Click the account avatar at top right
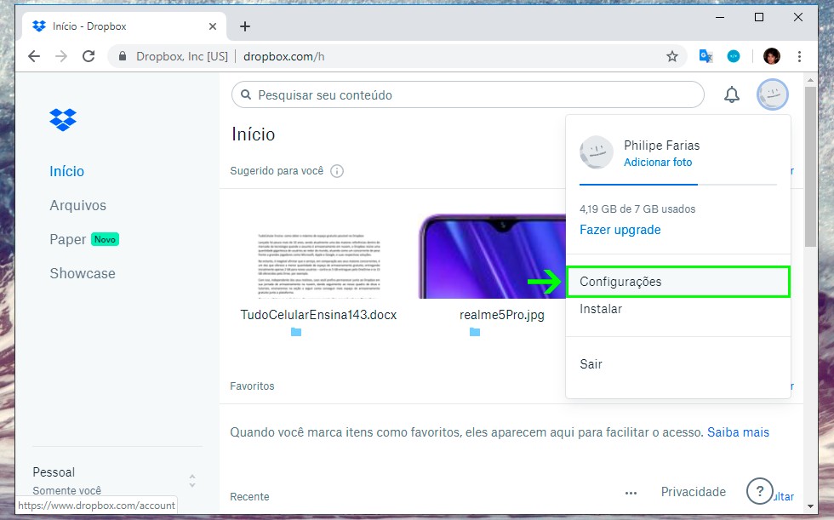Image resolution: width=834 pixels, height=520 pixels. coord(773,94)
